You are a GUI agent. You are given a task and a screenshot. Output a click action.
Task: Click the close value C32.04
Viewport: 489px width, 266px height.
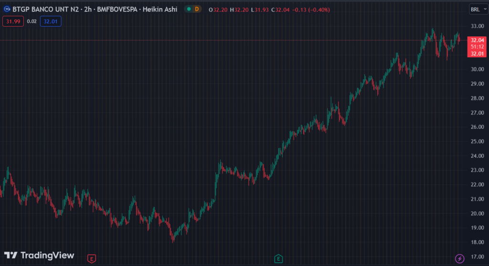pyautogui.click(x=280, y=10)
